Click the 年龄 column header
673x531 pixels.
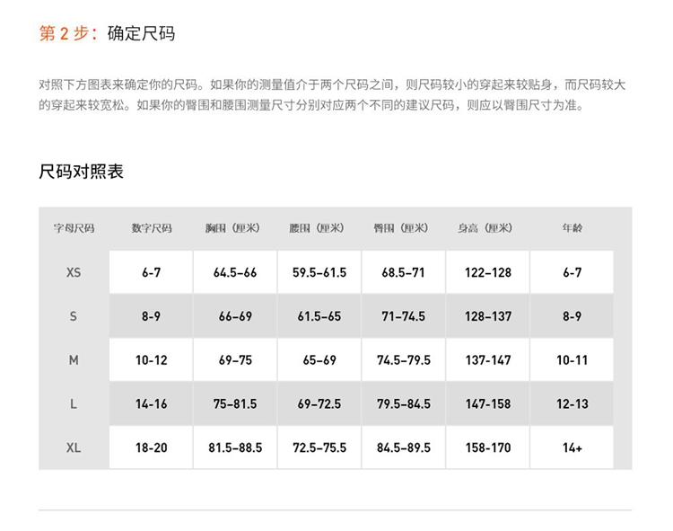click(572, 228)
